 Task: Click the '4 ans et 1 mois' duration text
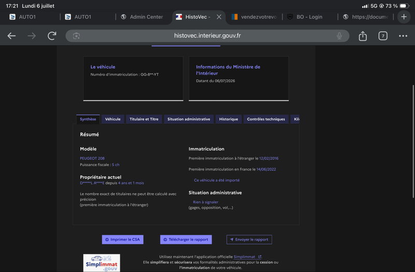(131, 183)
